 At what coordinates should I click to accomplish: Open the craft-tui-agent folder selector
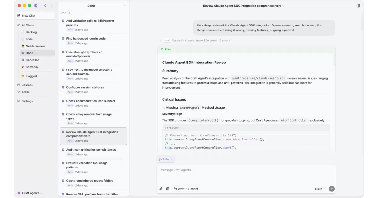(186, 189)
